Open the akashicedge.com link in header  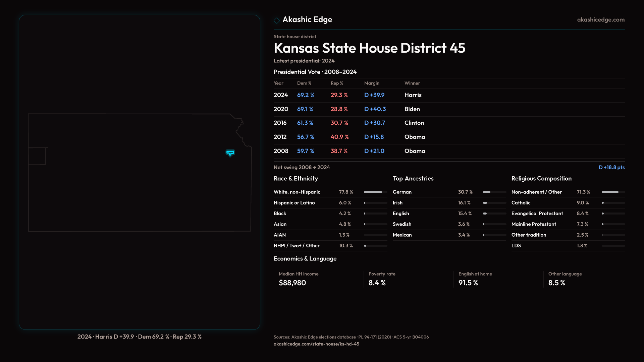click(600, 20)
